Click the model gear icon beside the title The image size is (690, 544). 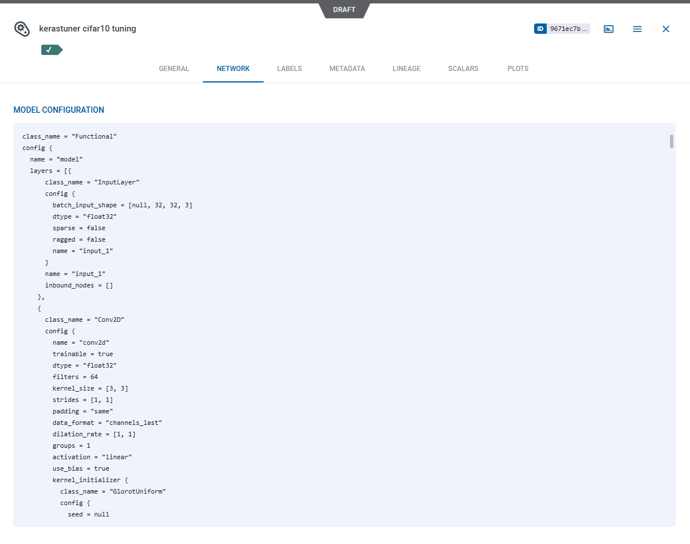pyautogui.click(x=22, y=29)
